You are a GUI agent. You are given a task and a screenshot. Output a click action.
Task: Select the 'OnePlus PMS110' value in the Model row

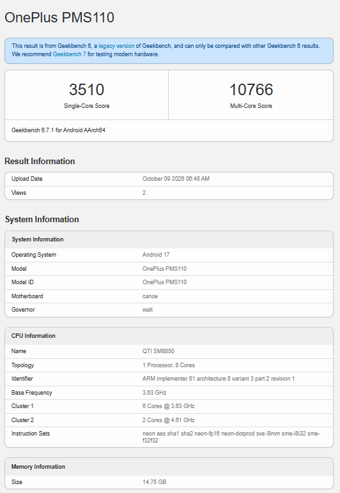tap(164, 268)
